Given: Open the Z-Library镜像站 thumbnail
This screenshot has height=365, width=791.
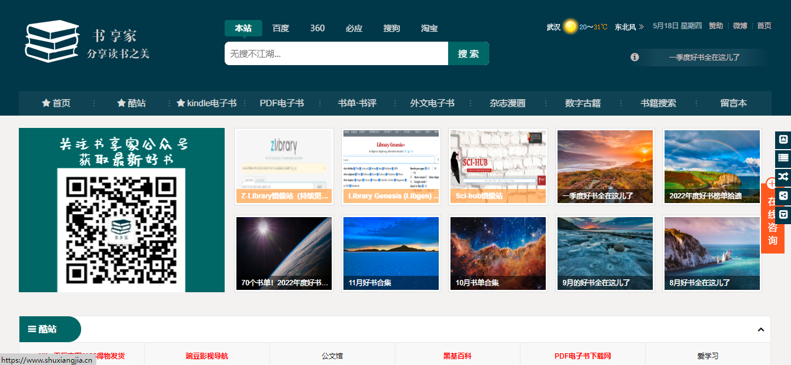Looking at the screenshot, I should (x=284, y=167).
